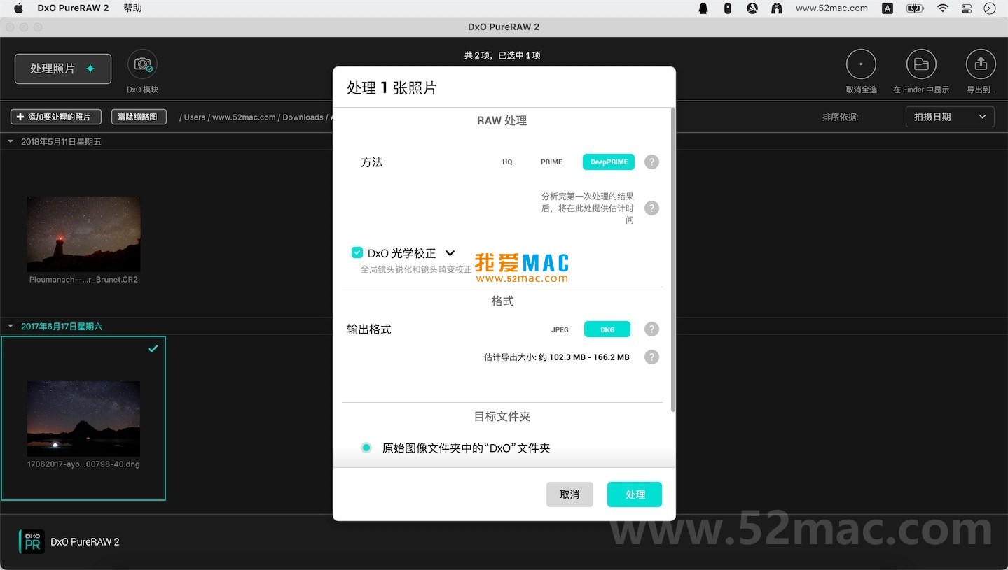Click the 清除缩略图 button

[138, 117]
